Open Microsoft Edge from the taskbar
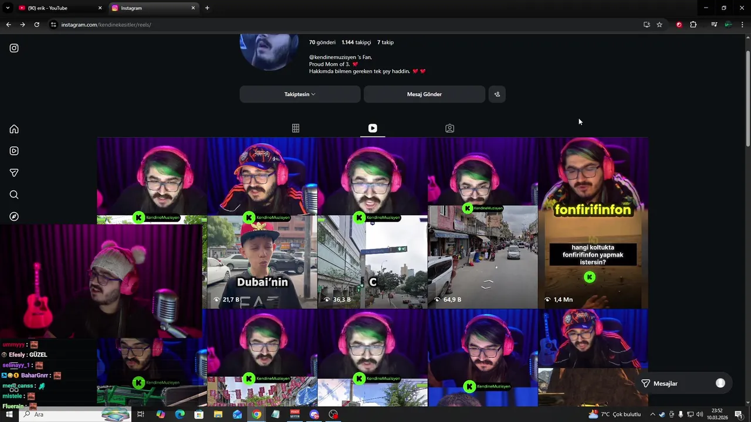 click(x=180, y=414)
